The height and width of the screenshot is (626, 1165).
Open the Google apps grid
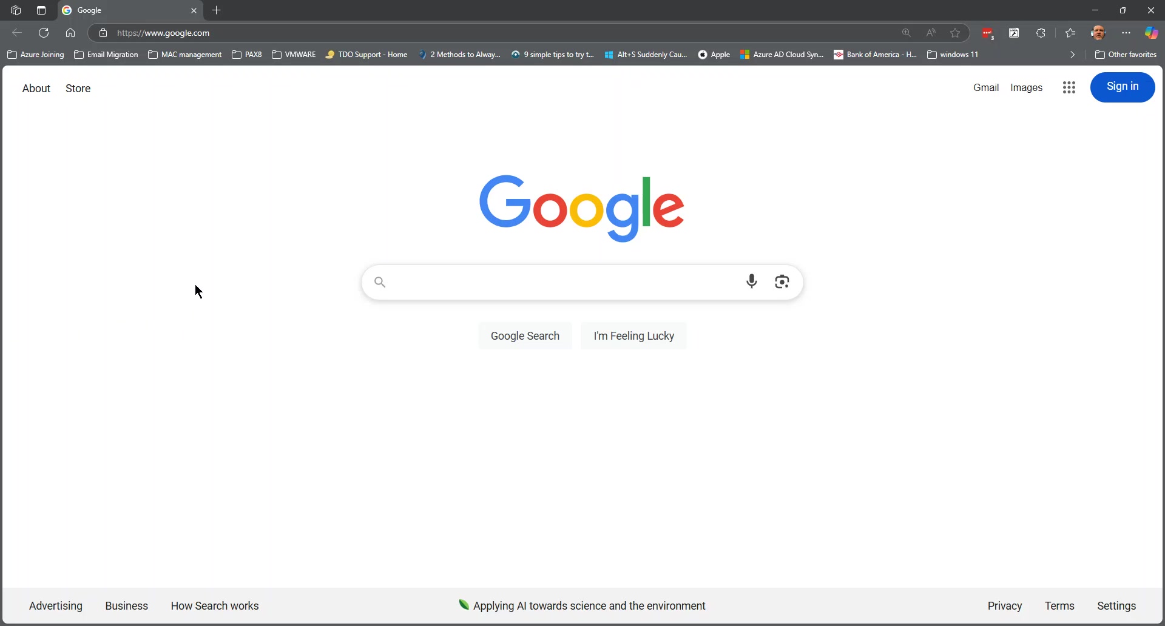[1069, 88]
